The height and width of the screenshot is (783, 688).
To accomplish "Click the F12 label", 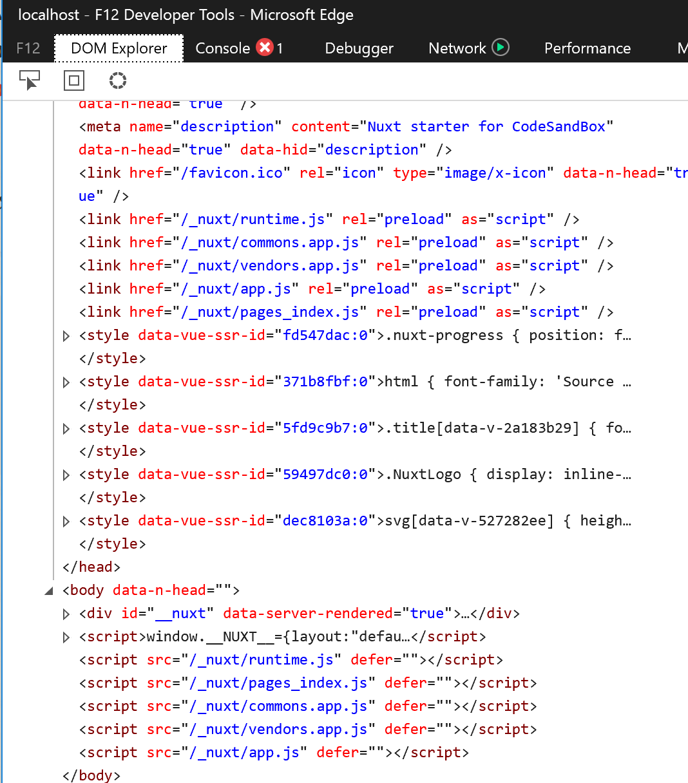I will 28,48.
